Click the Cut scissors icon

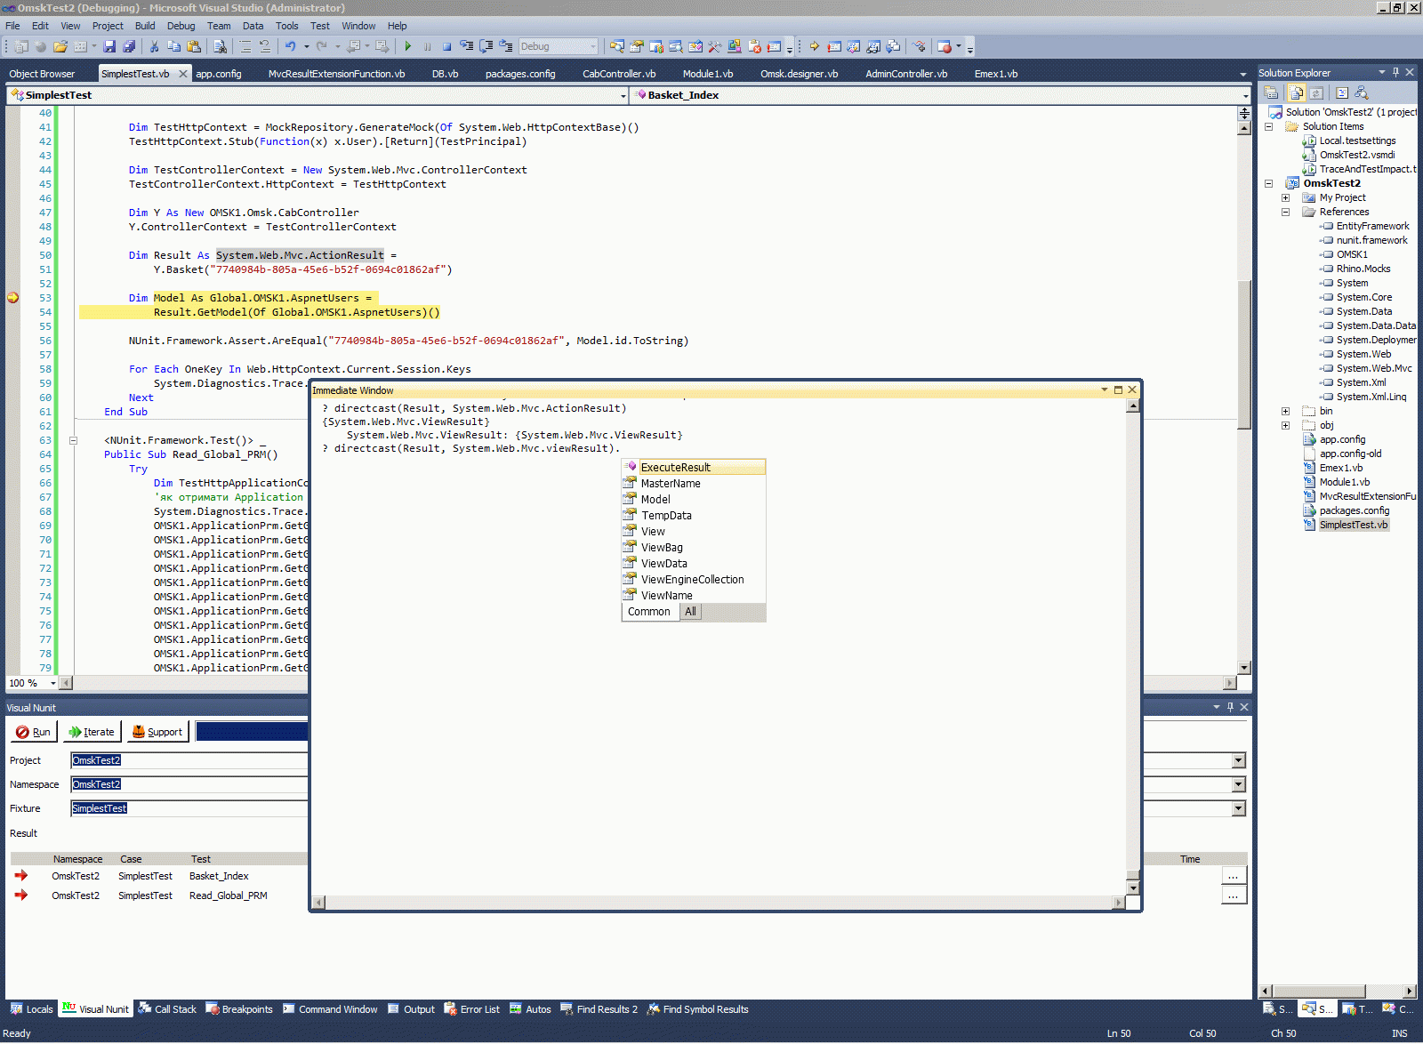click(154, 46)
